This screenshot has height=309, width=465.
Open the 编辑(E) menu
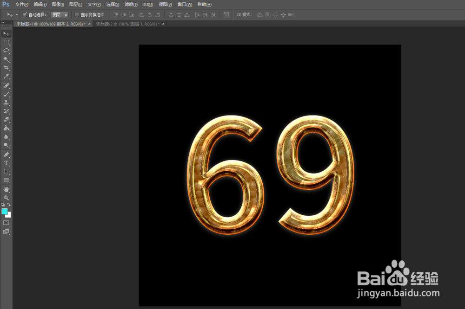pos(40,5)
